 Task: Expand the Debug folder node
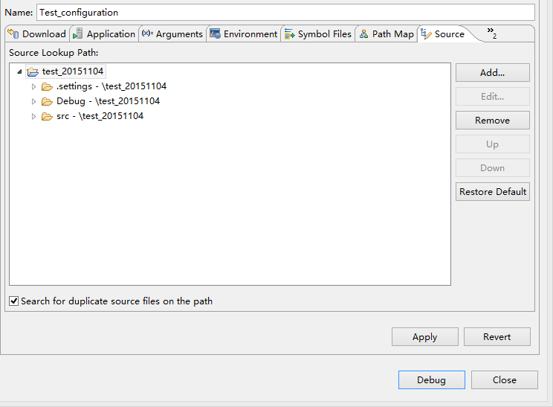[x=33, y=101]
